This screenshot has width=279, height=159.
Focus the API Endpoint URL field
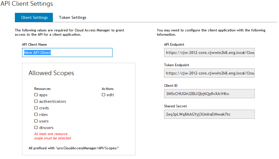209,53
